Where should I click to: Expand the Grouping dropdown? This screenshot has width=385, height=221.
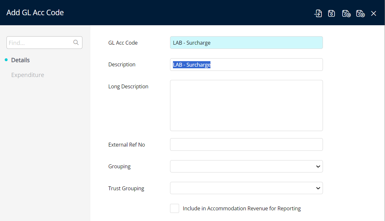[x=246, y=166]
